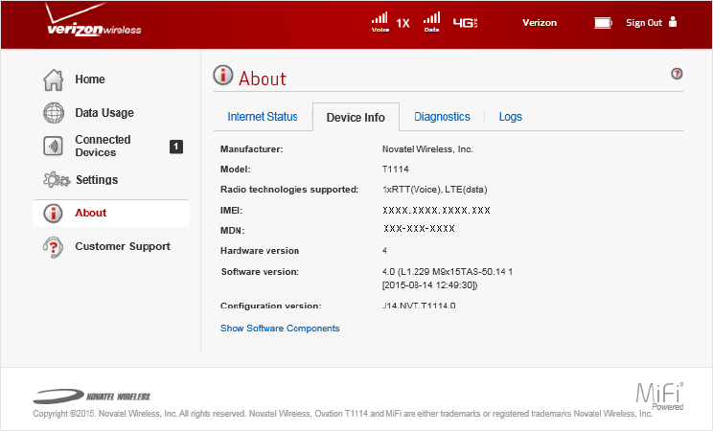Click the help question mark icon
713x431 pixels.
677,74
